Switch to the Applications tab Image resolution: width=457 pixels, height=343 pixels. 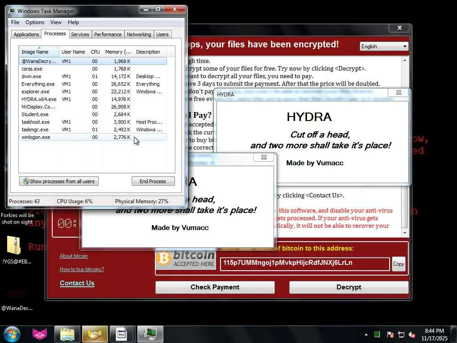tap(26, 34)
